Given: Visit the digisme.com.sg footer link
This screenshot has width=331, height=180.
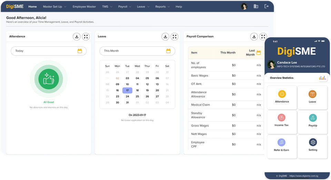Looking at the screenshot, I should pyautogui.click(x=304, y=176).
